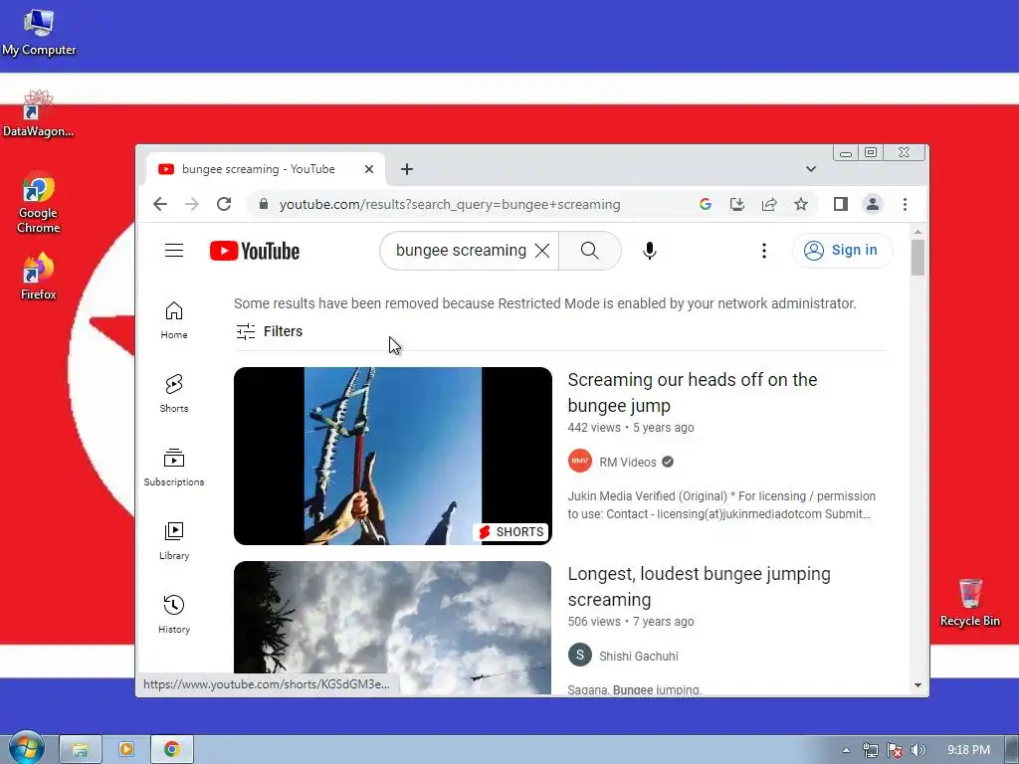Select the Recycle Bin desktop icon

[x=969, y=602]
